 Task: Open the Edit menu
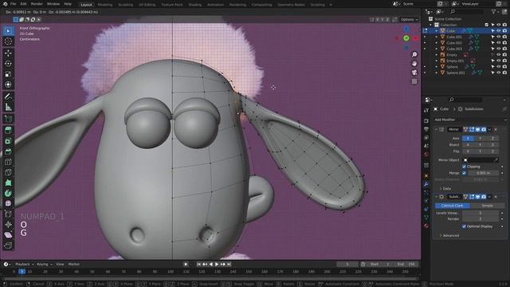click(23, 4)
